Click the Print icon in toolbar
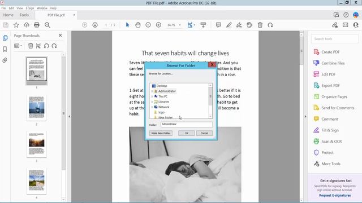 37,25
